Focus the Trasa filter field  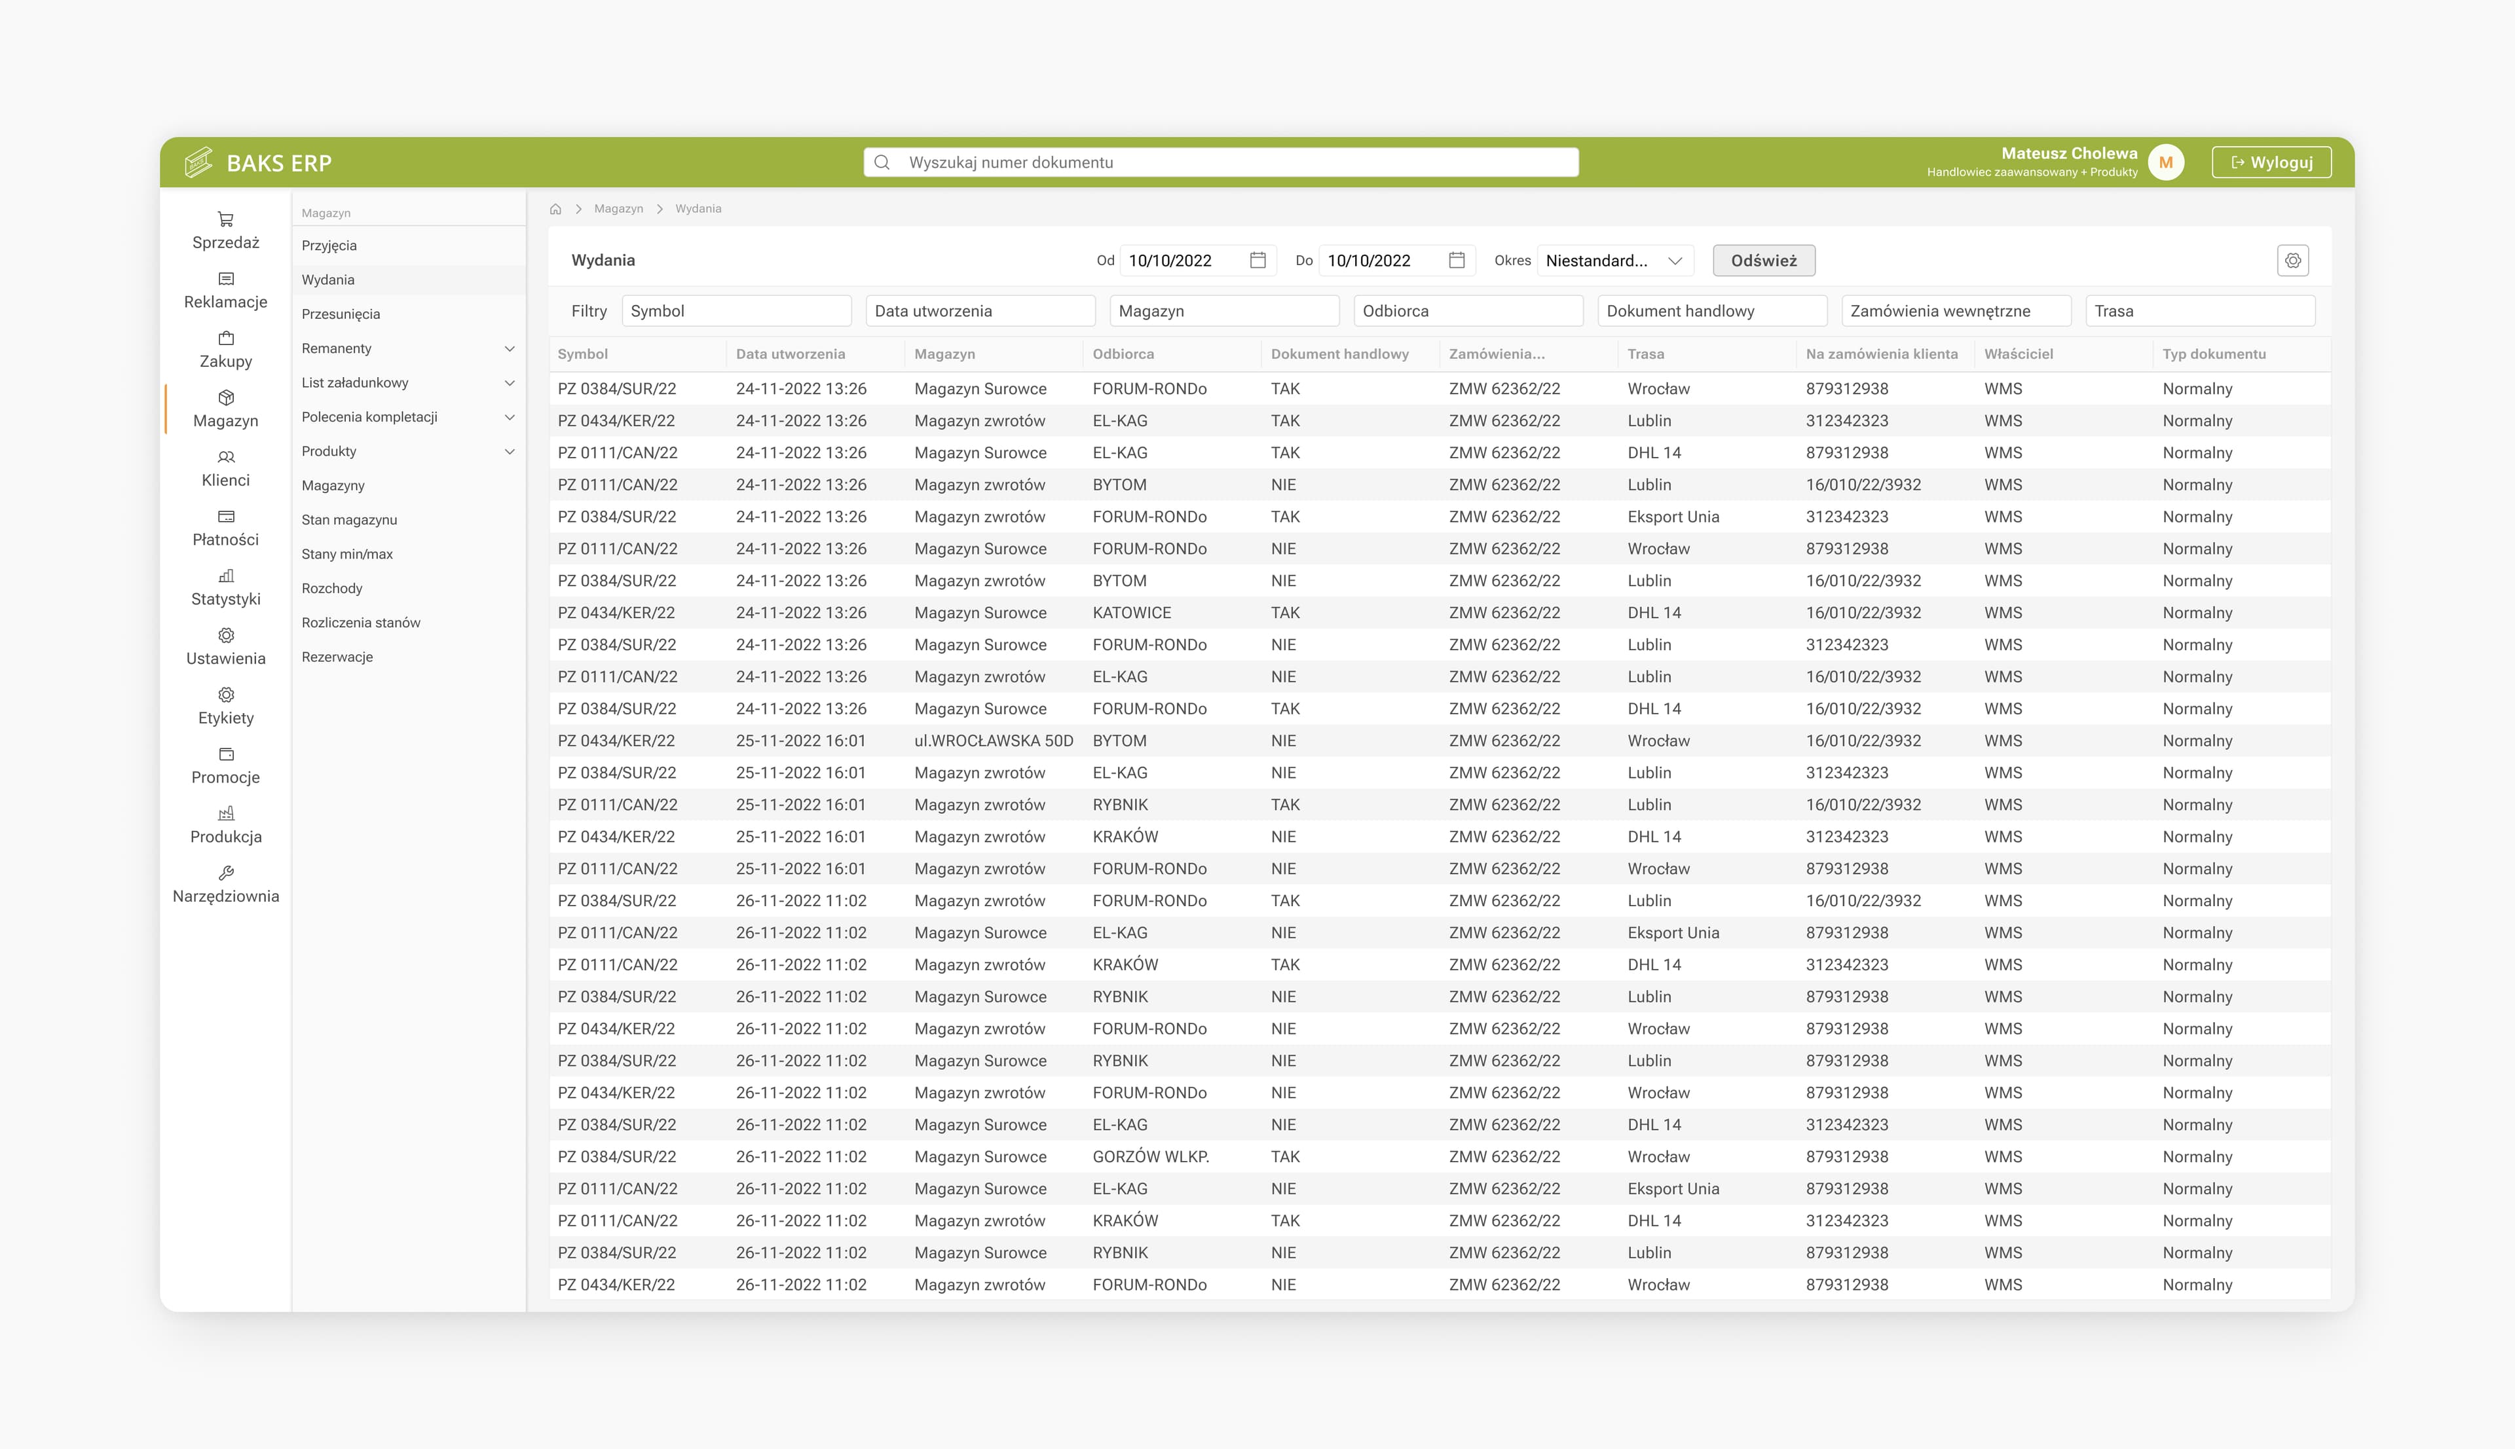point(2201,310)
